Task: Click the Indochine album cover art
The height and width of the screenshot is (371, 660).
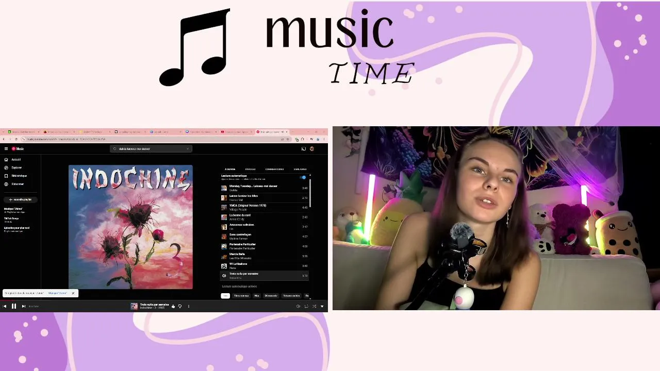Action: pos(130,227)
